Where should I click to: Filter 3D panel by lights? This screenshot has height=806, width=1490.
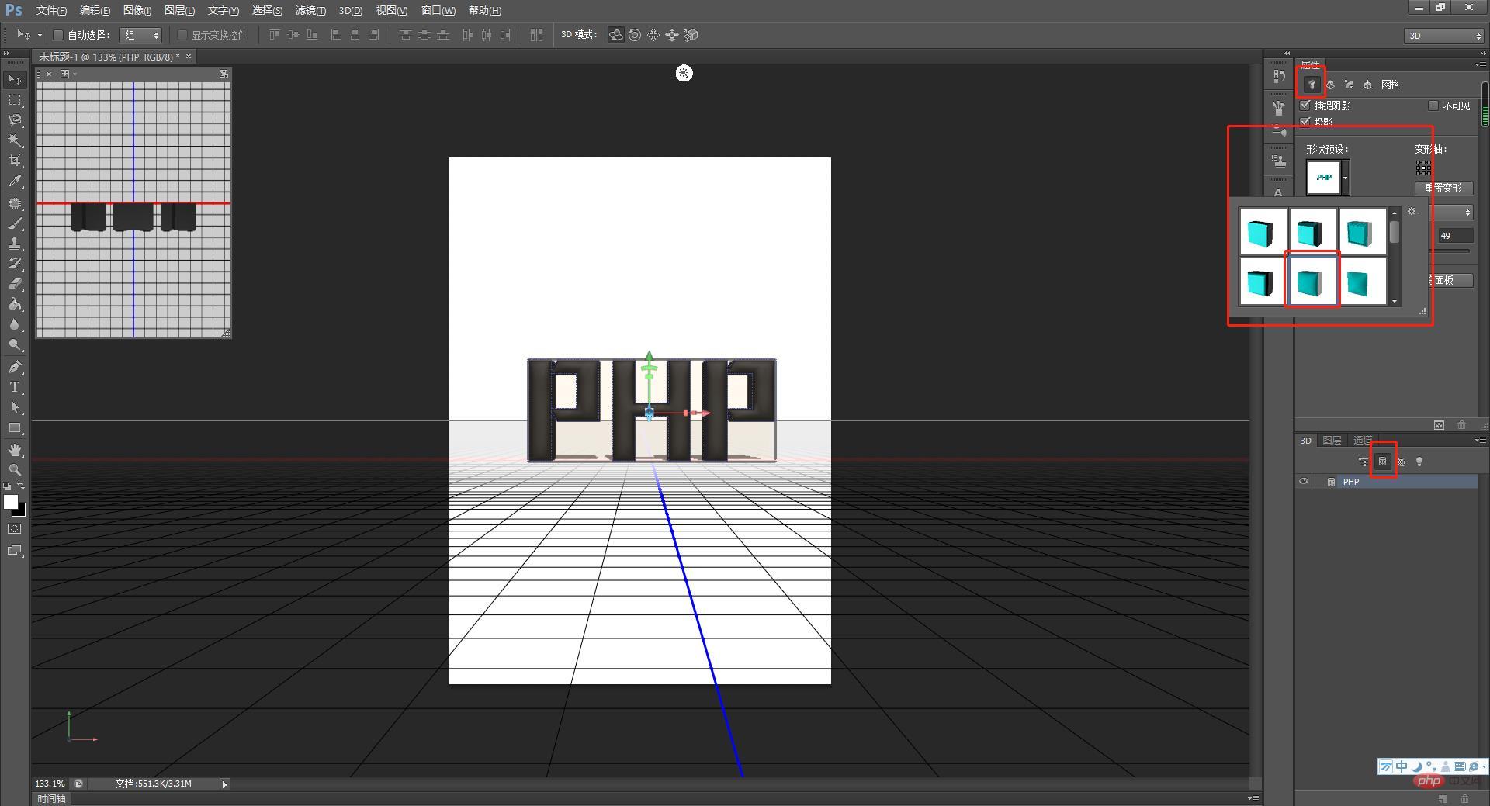tap(1419, 462)
